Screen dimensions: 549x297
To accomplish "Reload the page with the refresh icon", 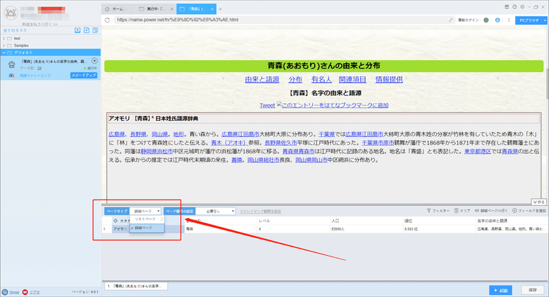I will click(107, 20).
